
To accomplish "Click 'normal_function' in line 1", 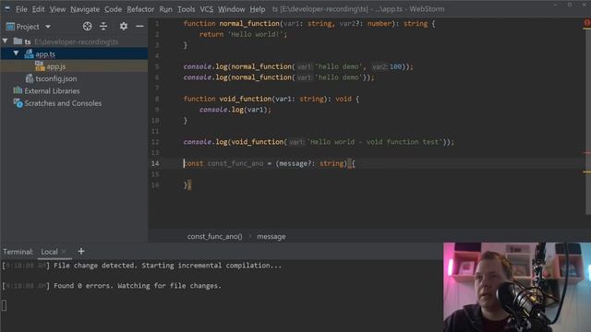I will 249,24.
